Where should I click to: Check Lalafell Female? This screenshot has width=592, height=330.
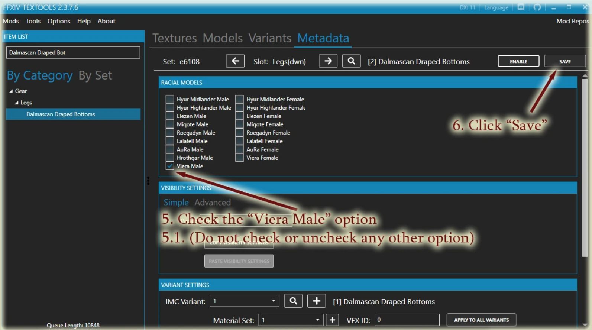239,141
